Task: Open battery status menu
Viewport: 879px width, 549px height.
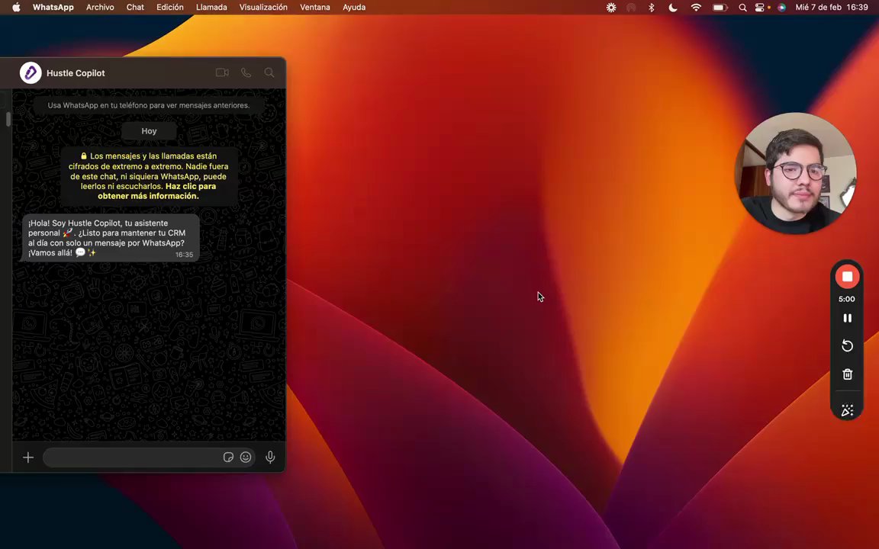Action: 720,8
